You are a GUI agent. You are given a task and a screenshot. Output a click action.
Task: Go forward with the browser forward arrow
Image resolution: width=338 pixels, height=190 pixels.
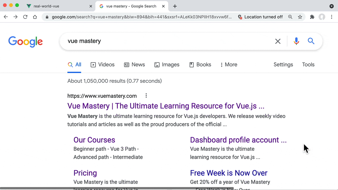[x=16, y=17]
